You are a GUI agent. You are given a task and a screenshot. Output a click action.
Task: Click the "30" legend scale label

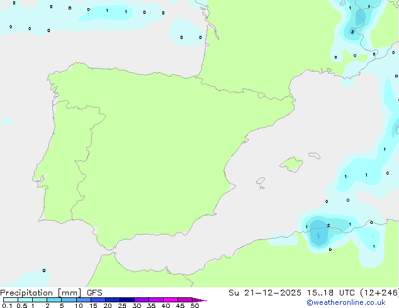[x=137, y=305]
